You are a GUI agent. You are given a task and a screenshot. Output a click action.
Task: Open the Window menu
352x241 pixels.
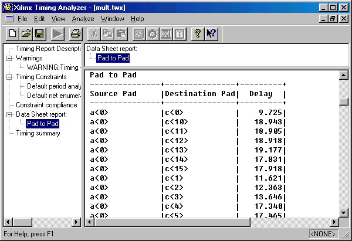tap(112, 19)
